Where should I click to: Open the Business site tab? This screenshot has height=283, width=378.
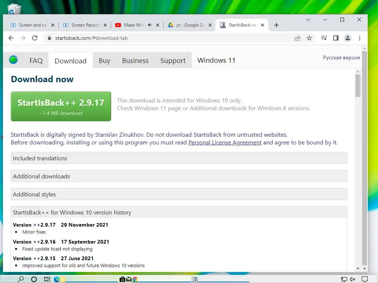pos(135,61)
